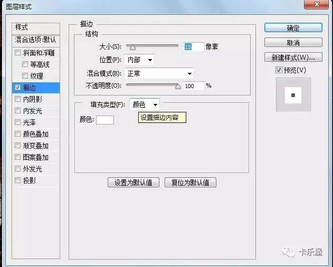
Task: Open the white stroke 颜色 swatch
Action: (x=105, y=120)
